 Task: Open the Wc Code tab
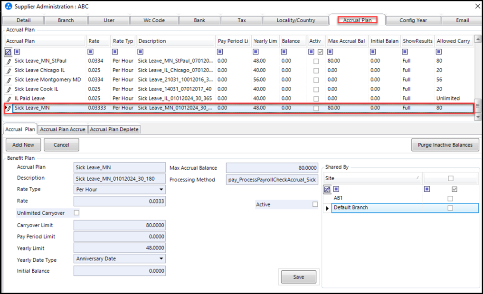pyautogui.click(x=154, y=20)
